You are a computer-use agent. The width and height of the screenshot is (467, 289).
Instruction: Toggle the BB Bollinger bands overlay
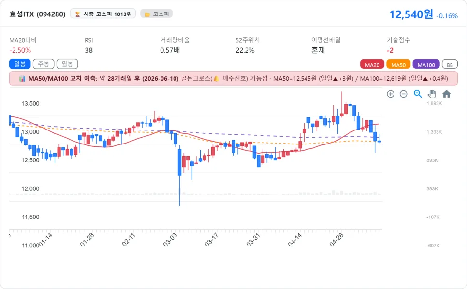point(450,65)
